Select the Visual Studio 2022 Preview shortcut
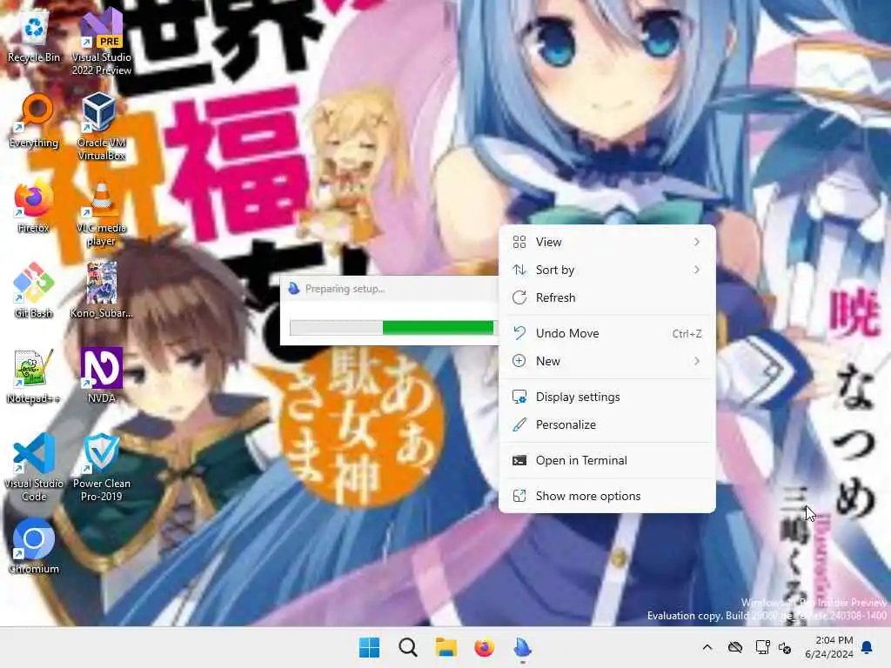 [101, 42]
